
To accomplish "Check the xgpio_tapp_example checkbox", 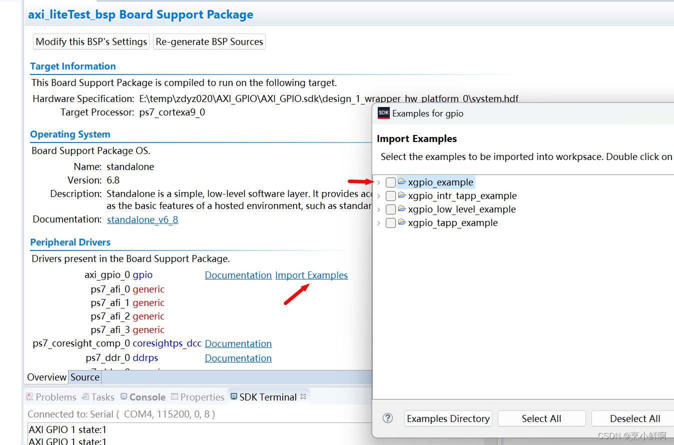I will point(391,223).
